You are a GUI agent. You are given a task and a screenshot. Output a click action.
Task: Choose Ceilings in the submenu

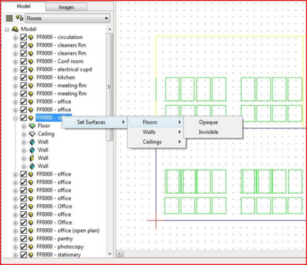[156, 142]
